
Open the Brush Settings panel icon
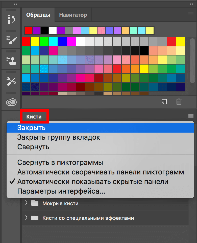pos(11,40)
